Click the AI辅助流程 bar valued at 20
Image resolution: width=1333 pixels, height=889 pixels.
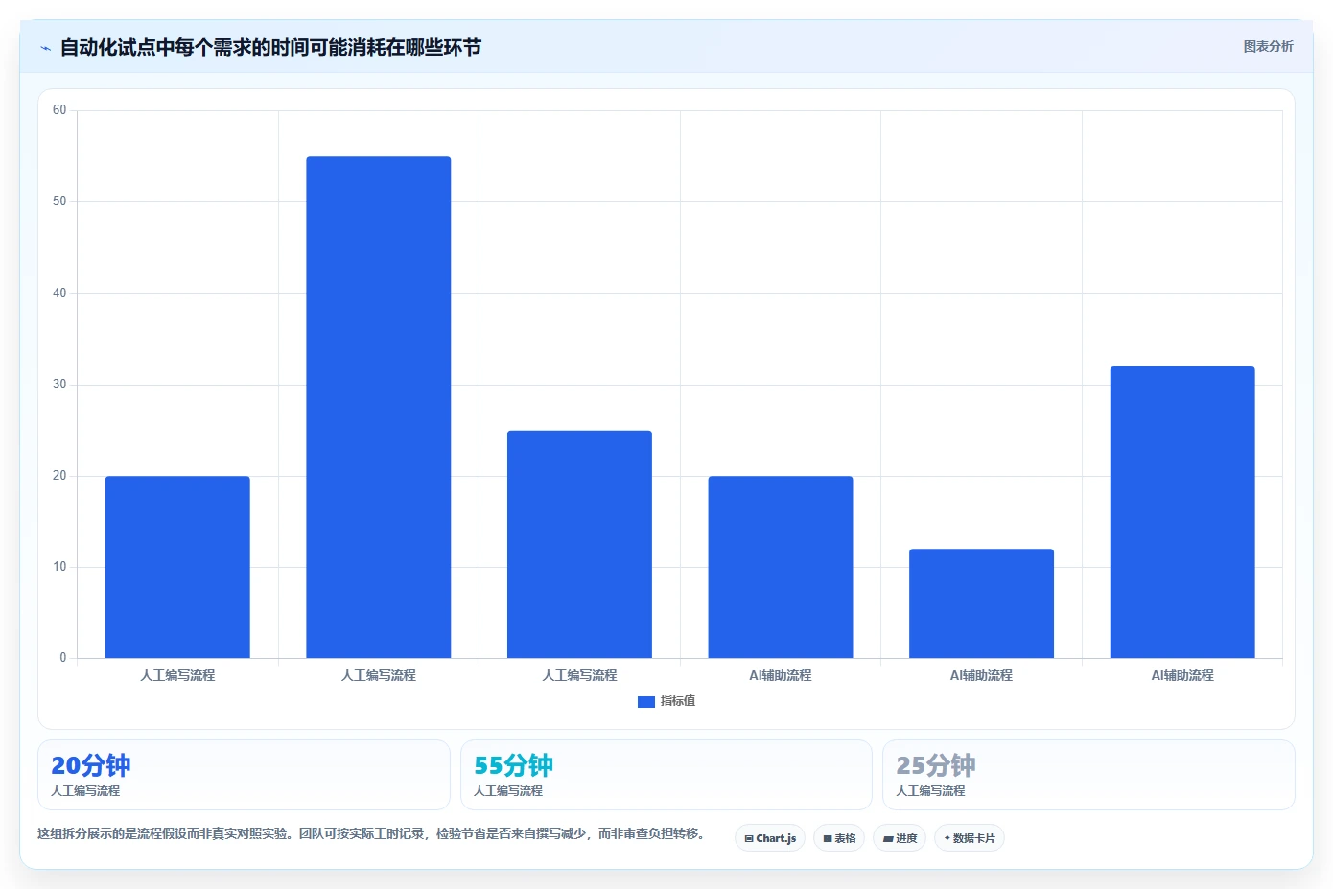click(781, 567)
